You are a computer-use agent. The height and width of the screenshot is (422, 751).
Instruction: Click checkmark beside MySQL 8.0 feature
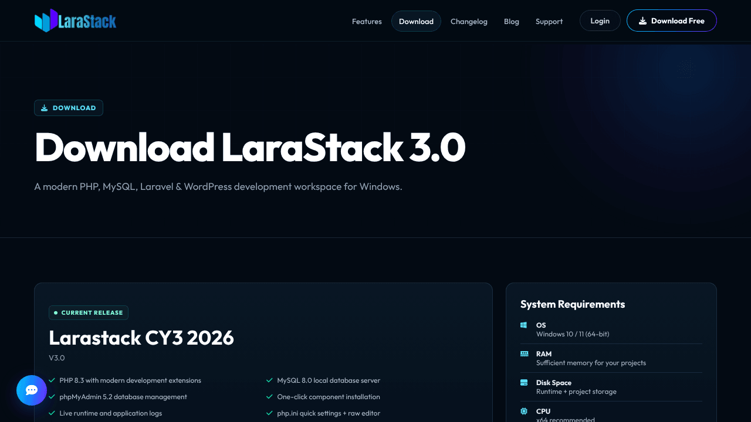pyautogui.click(x=270, y=380)
